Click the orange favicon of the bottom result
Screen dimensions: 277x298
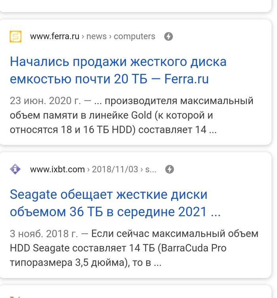[15, 296]
